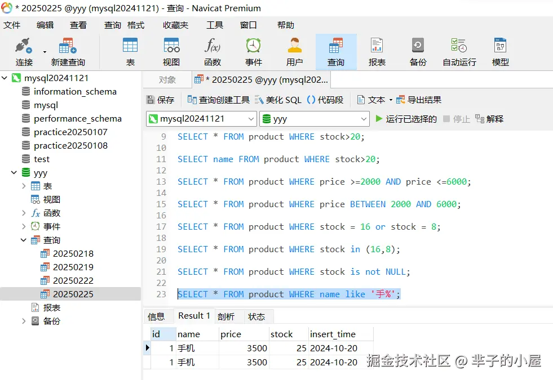Open the 工具 menu
This screenshot has height=380, width=553.
point(215,25)
